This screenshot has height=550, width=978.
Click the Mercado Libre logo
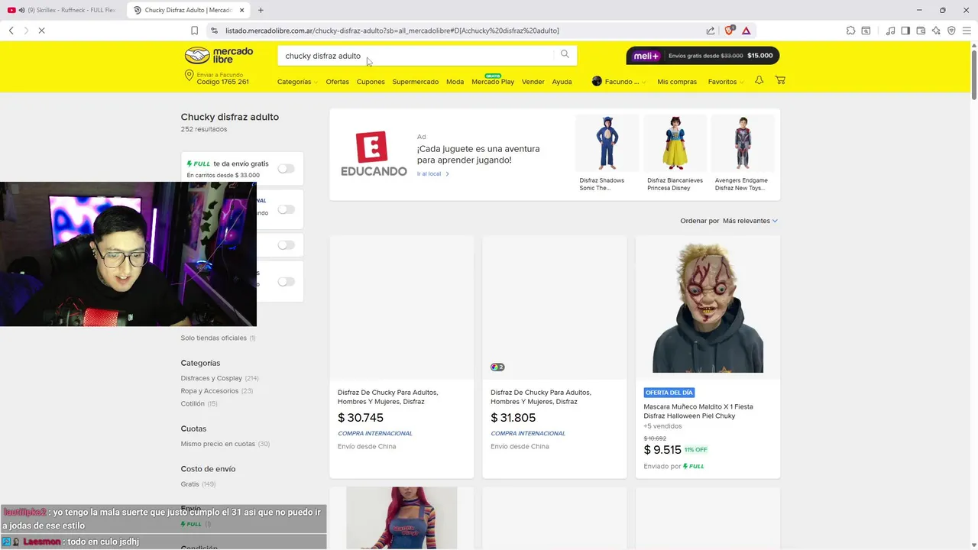click(219, 56)
